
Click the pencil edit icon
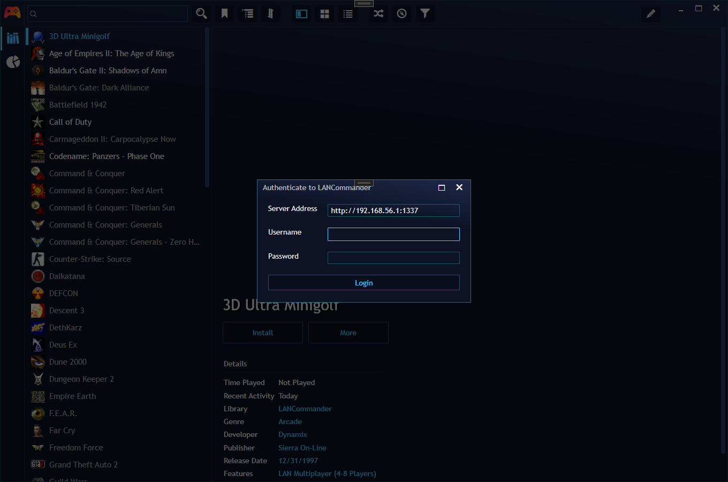point(651,14)
